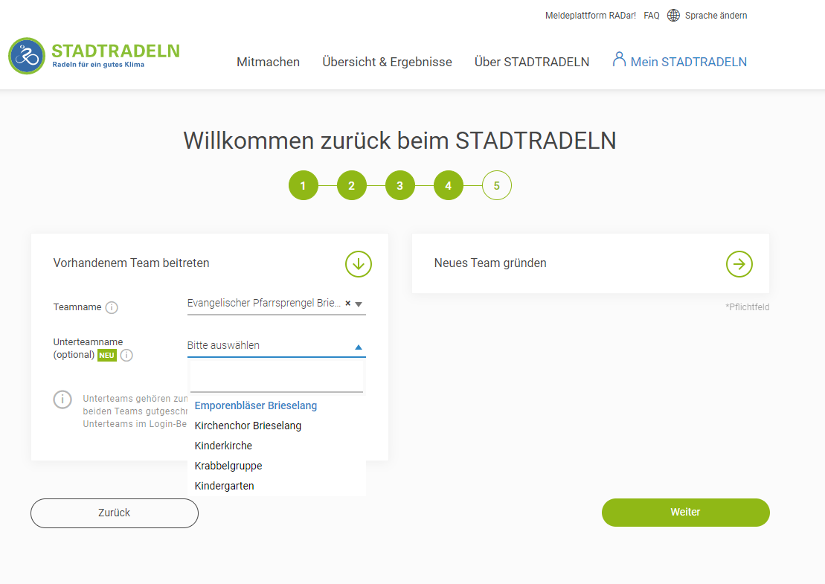Image resolution: width=825 pixels, height=584 pixels.
Task: Go to step 4 circle
Action: (449, 185)
